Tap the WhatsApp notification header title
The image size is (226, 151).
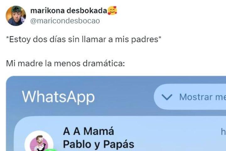(58, 97)
